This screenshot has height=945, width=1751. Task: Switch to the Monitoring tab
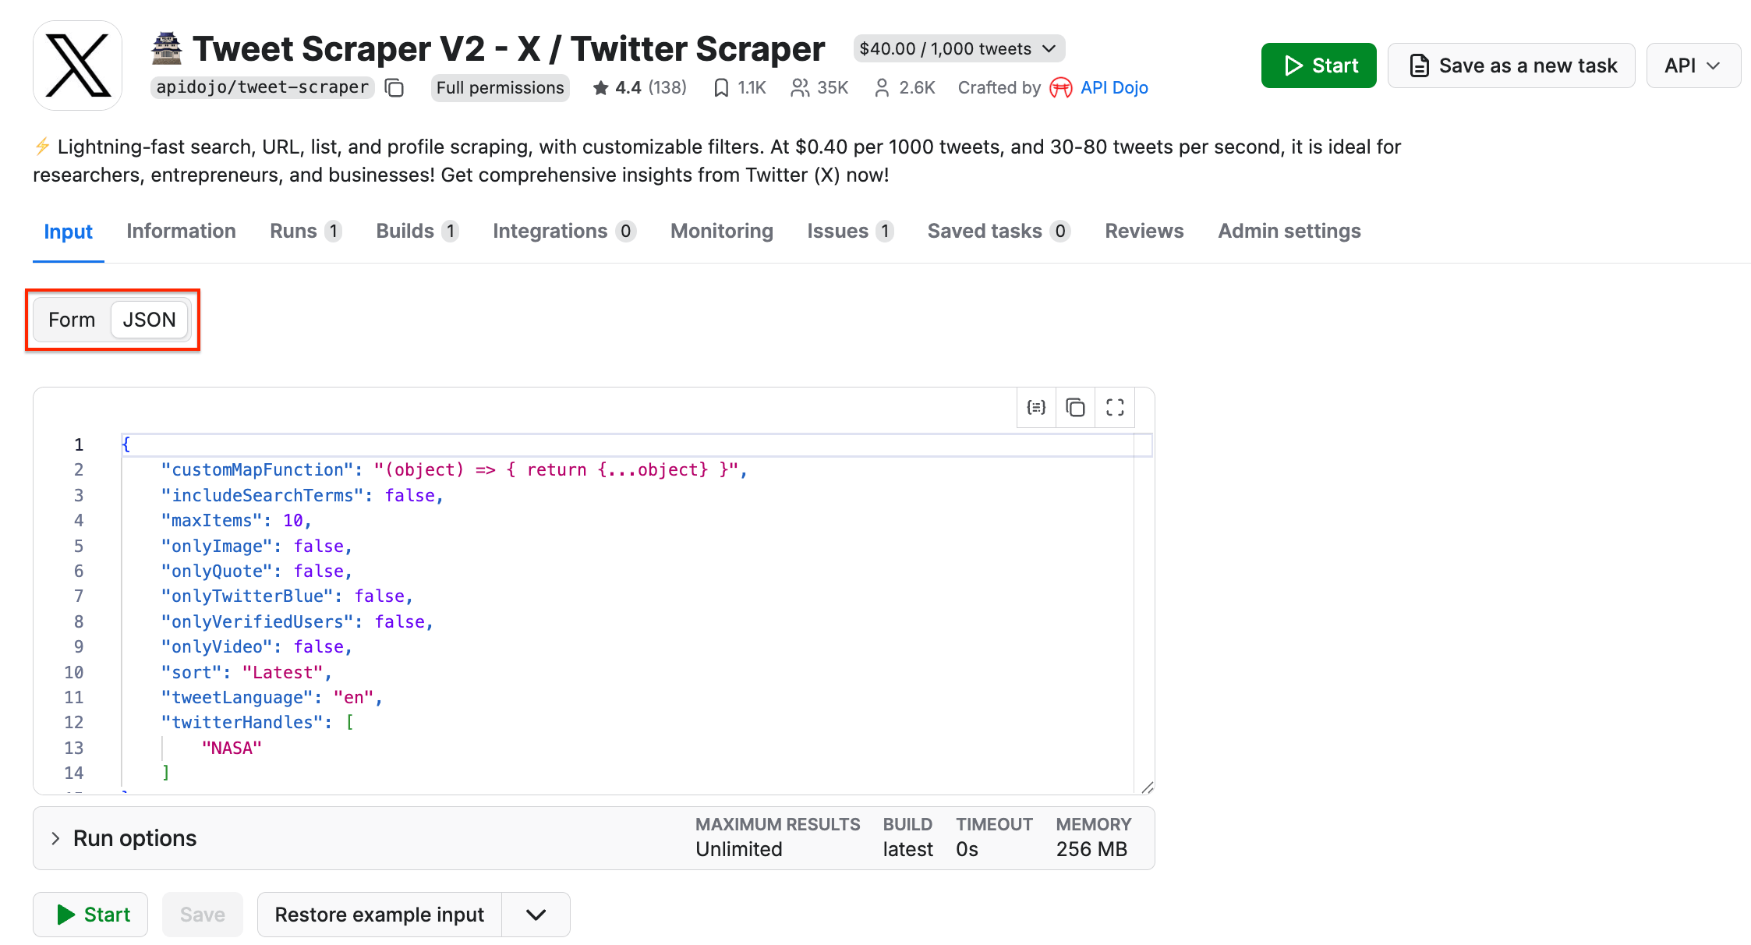click(x=721, y=231)
